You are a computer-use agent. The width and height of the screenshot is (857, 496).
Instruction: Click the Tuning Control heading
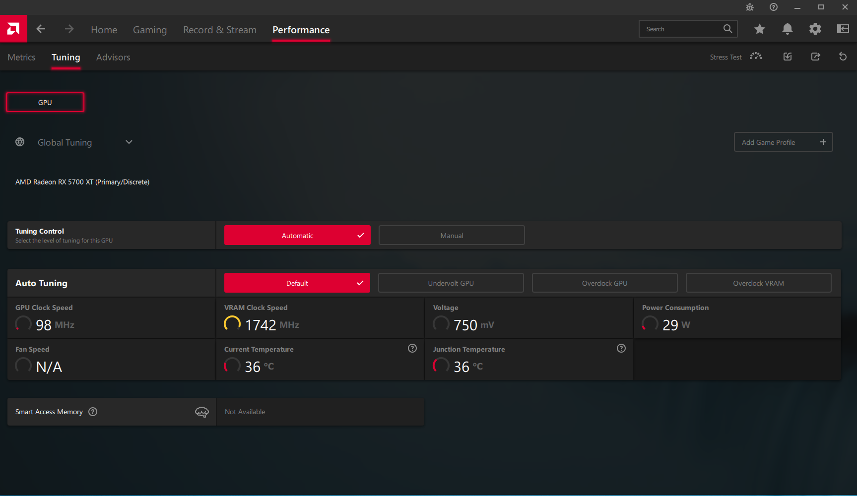pyautogui.click(x=40, y=231)
